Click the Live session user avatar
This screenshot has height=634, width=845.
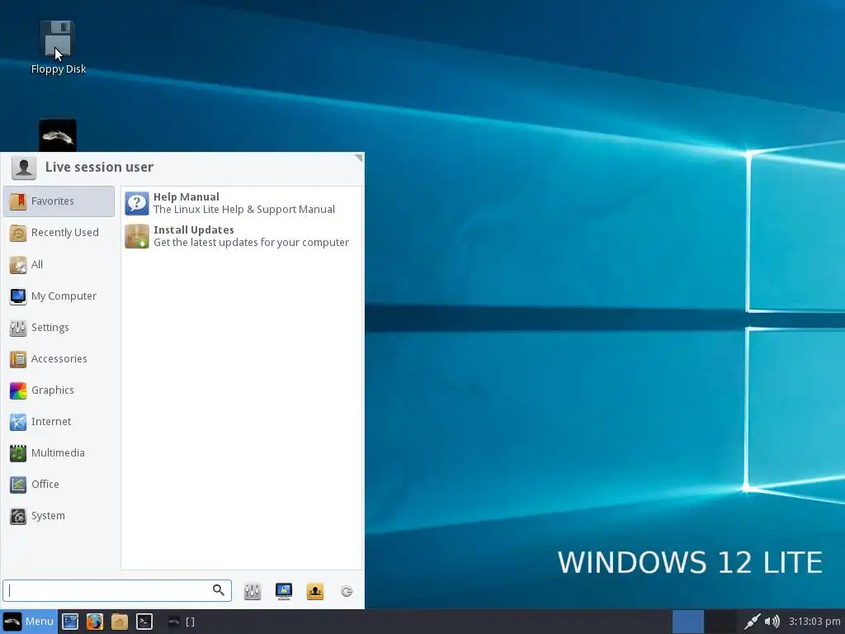pos(24,168)
